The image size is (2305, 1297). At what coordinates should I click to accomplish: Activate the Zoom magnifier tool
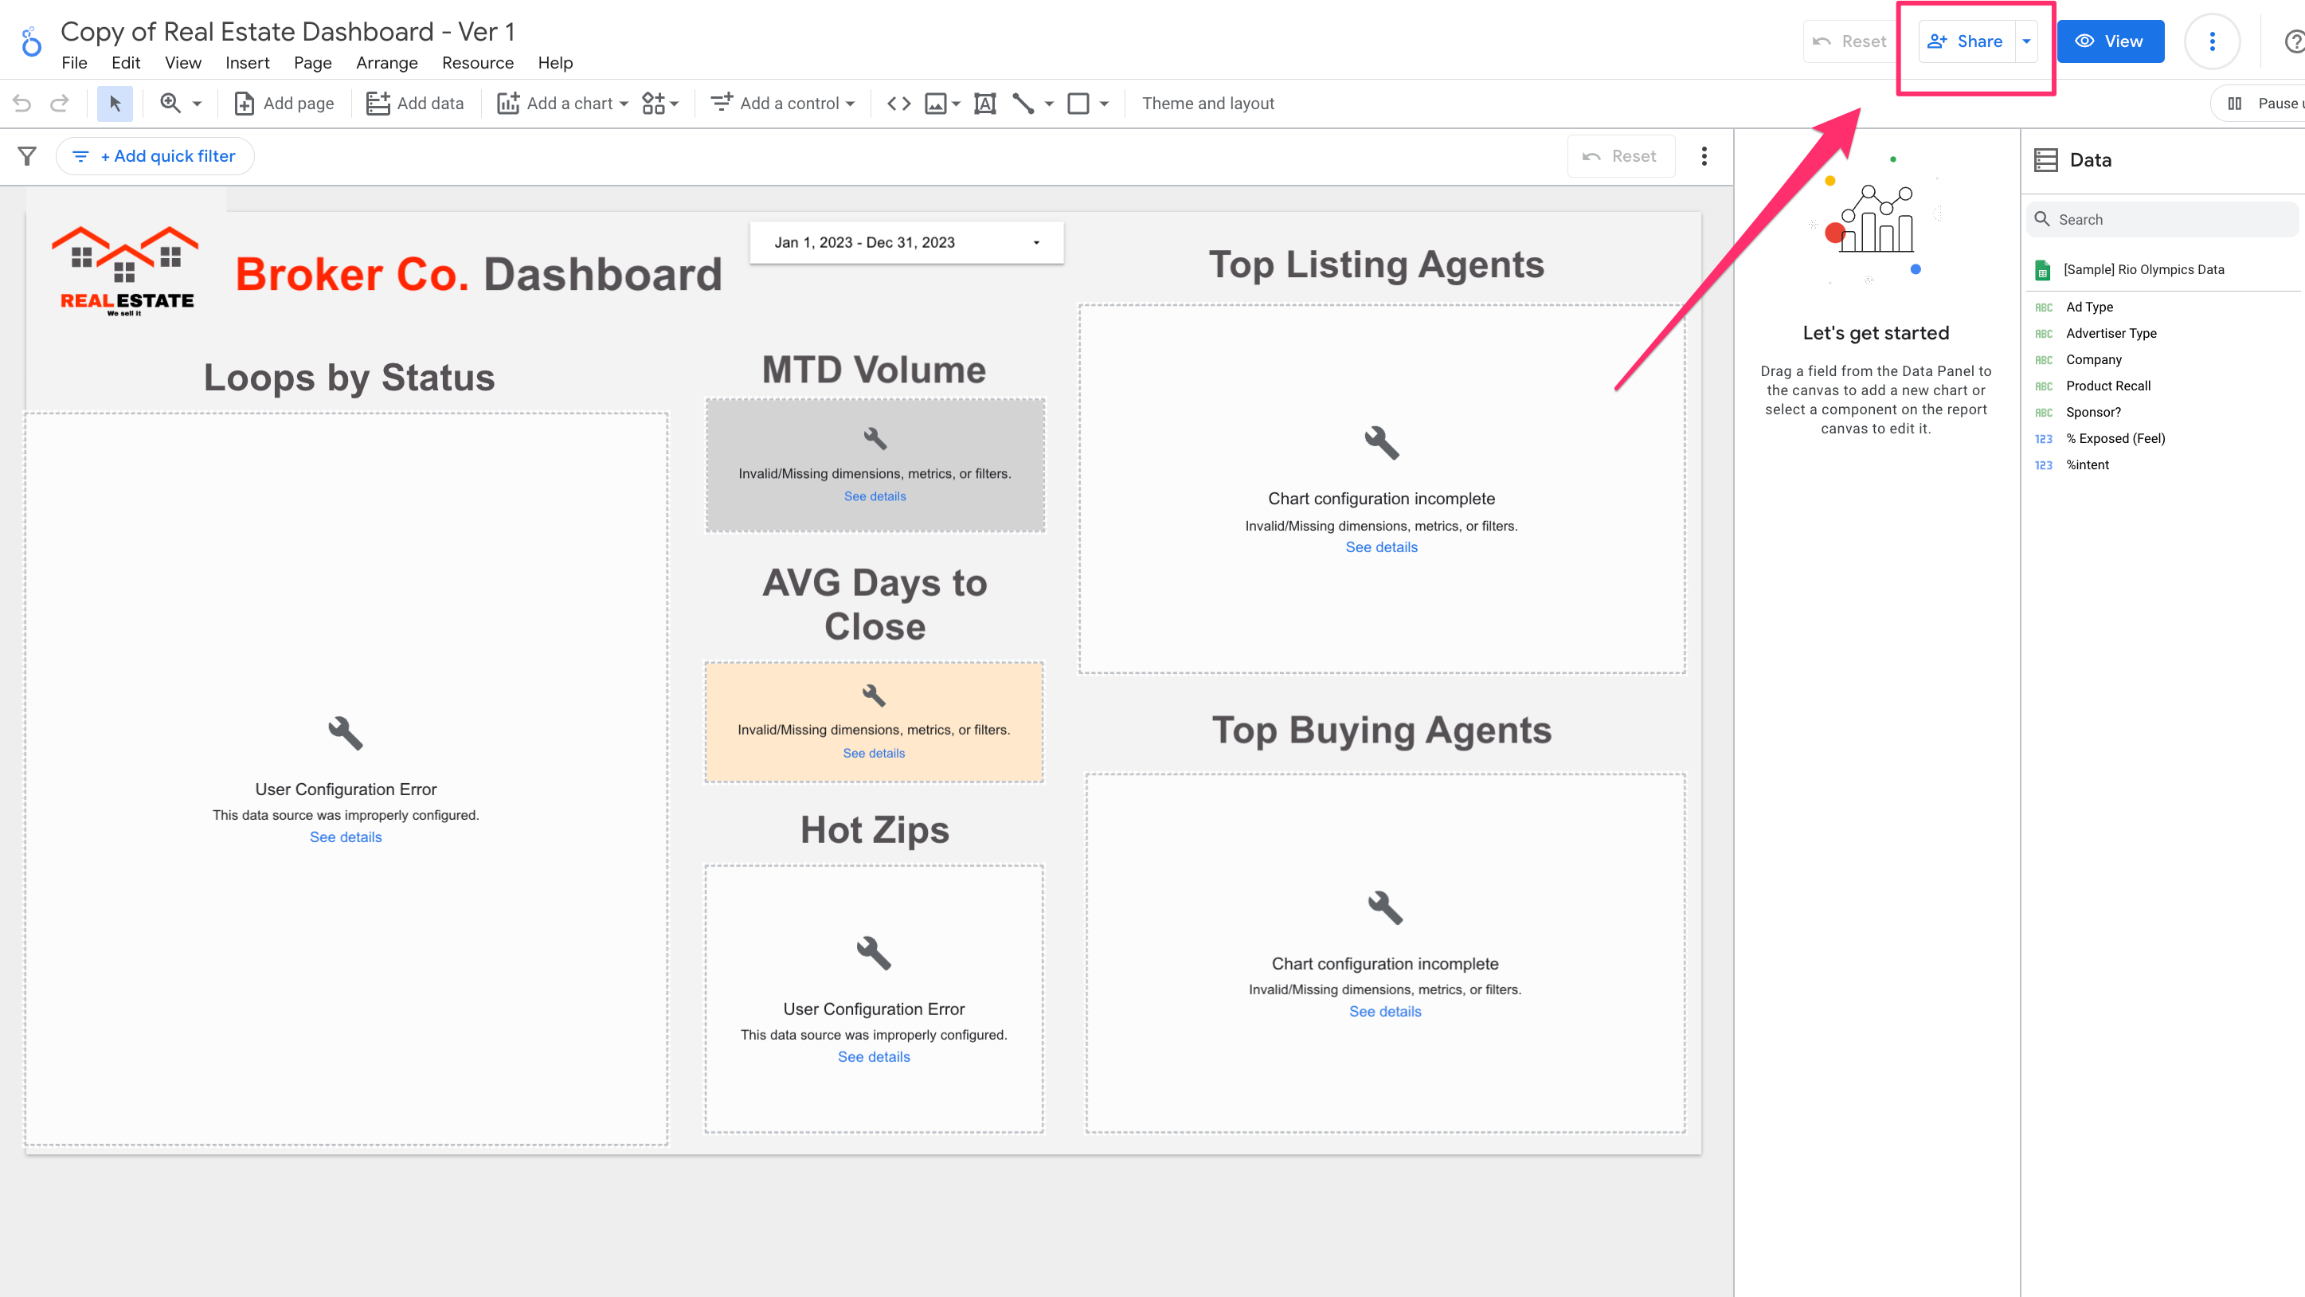coord(172,103)
